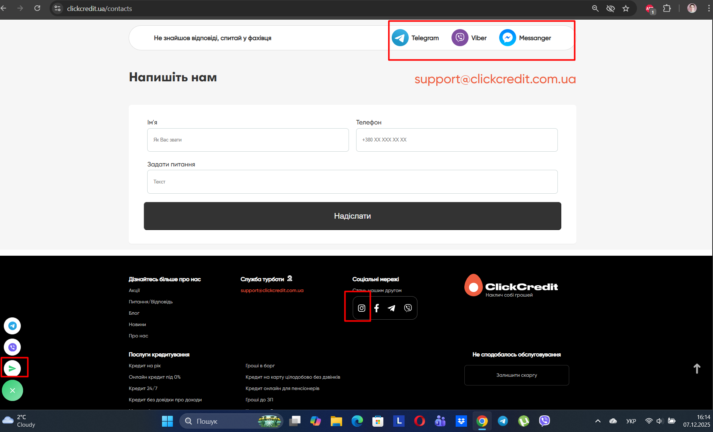This screenshot has width=713, height=432.
Task: Reload the page in the browser
Action: pos(37,8)
